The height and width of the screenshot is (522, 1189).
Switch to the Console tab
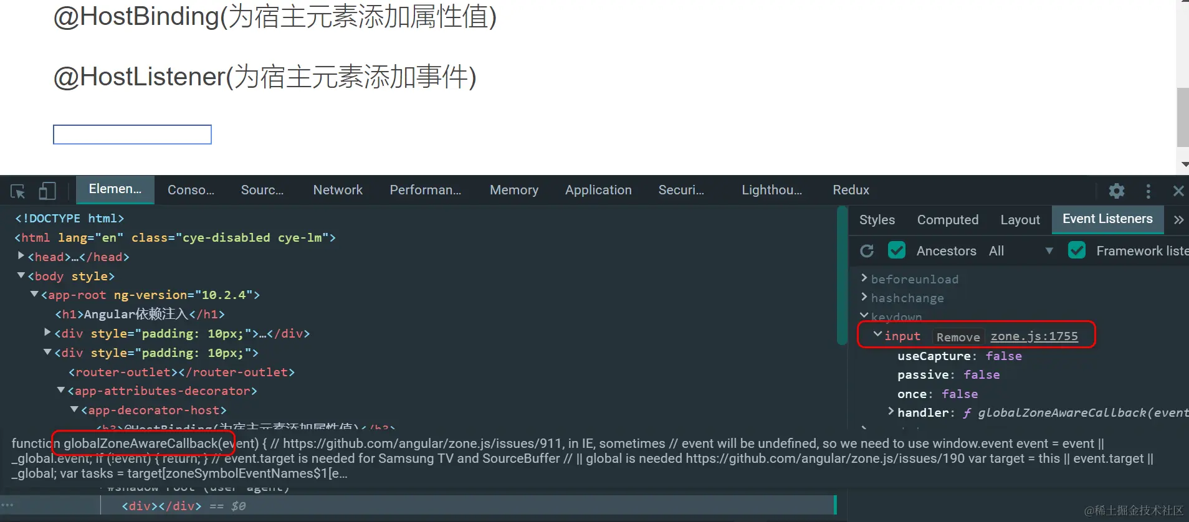191,190
